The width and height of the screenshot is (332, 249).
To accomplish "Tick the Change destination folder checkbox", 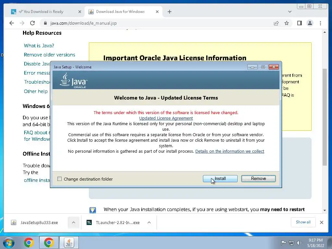I will point(60,179).
